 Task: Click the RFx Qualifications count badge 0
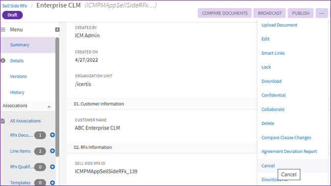tap(40, 167)
